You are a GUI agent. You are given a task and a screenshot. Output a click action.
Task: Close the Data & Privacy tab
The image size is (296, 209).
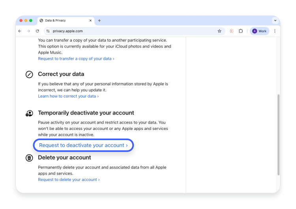coord(90,20)
